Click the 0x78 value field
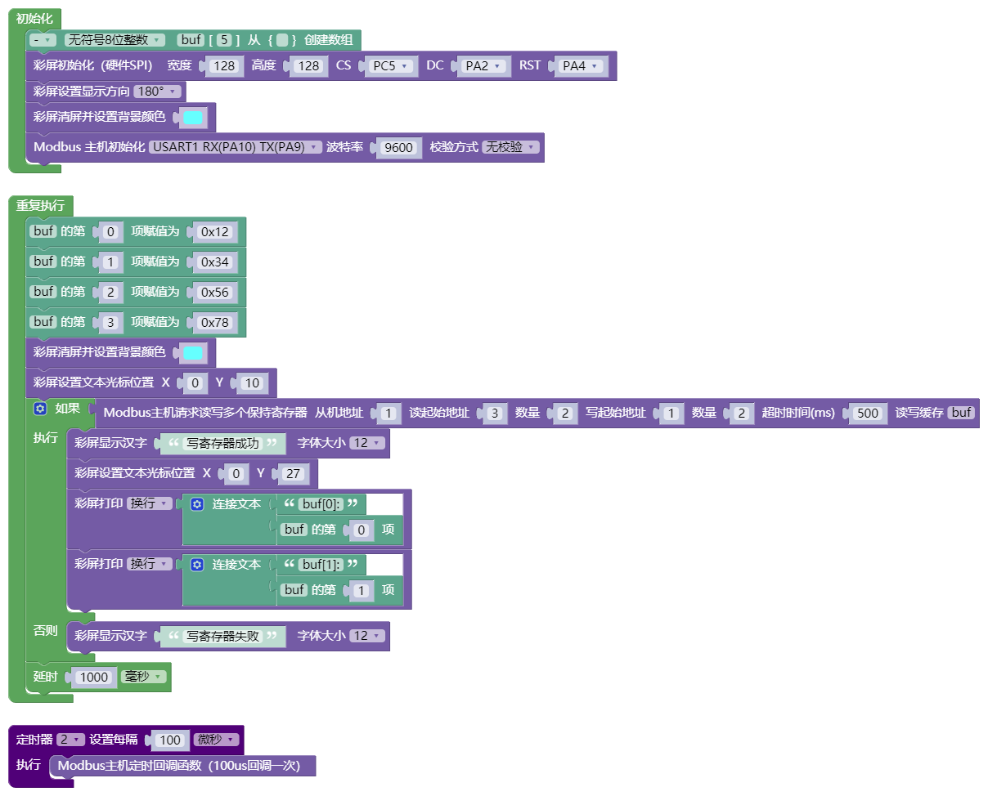Viewport: 988px width, 796px height. [215, 323]
